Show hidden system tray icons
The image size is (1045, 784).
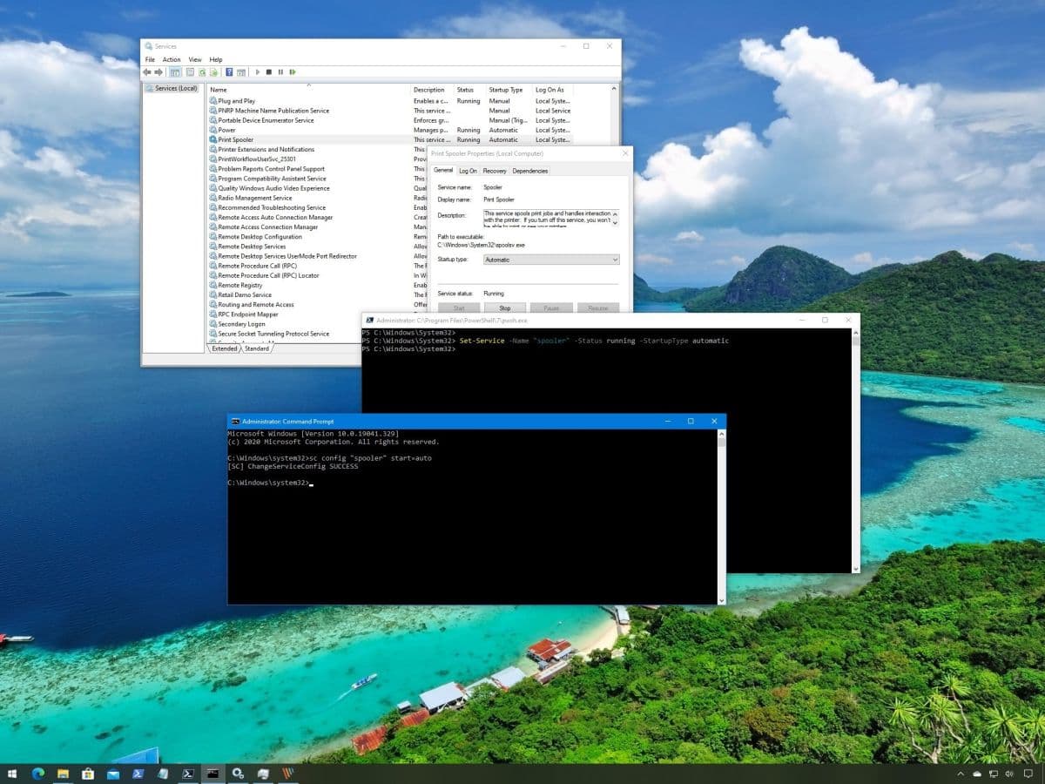[961, 774]
